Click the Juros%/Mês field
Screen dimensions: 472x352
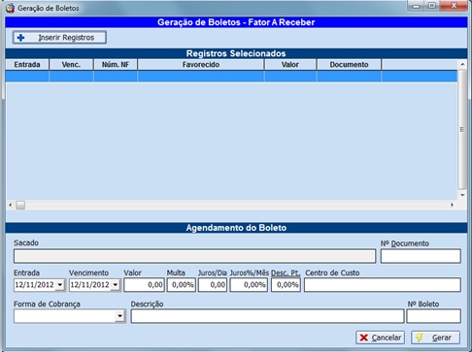point(249,285)
